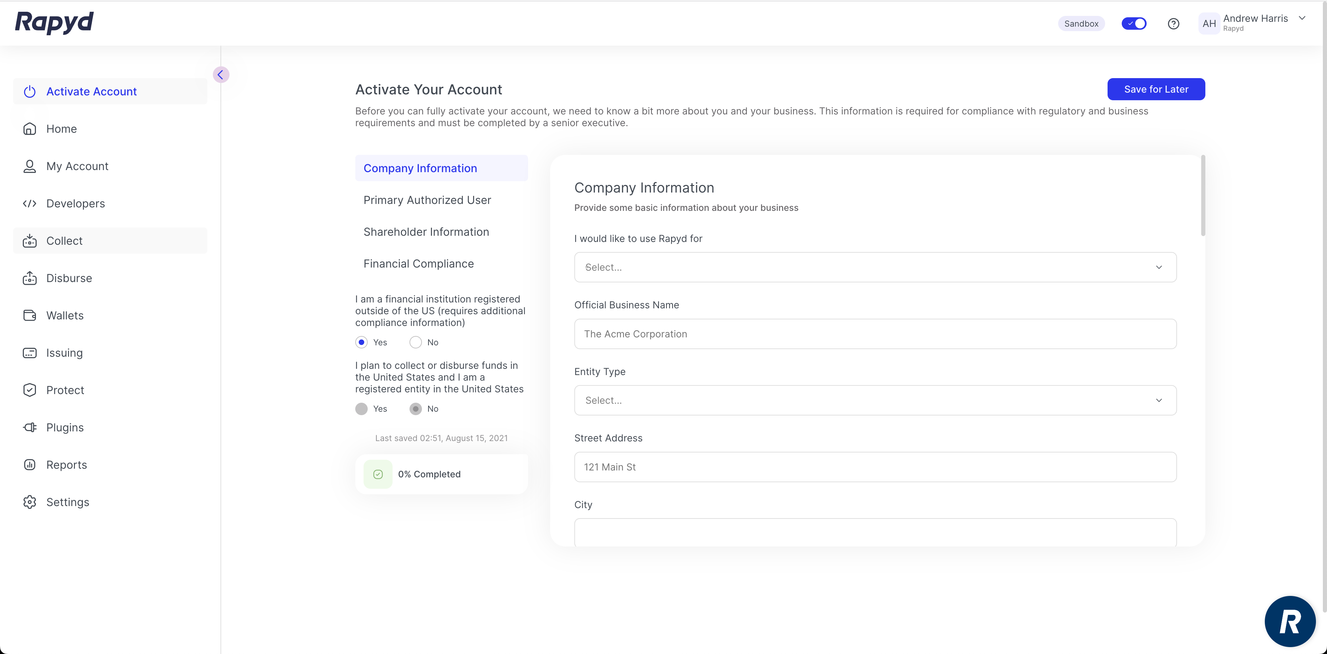Open the Financial Compliance section tab
Screen dimensions: 1327x654
tap(418, 264)
